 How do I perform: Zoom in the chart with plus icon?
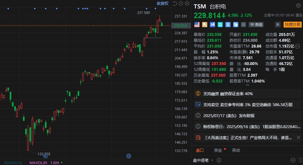[187, 3]
